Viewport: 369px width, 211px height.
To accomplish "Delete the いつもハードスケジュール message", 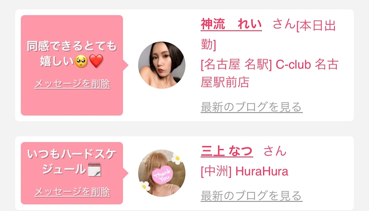I will 72,192.
